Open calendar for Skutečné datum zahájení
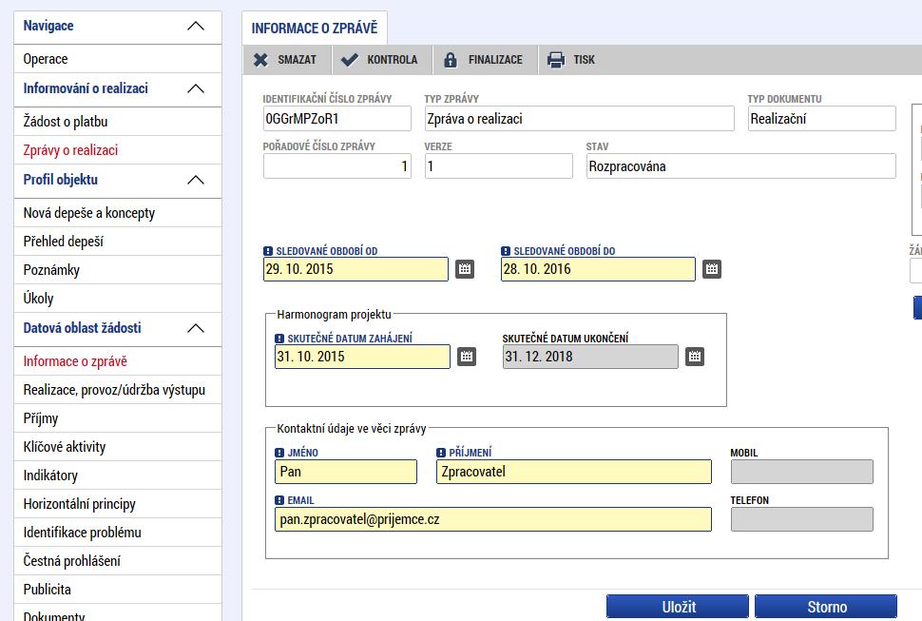922x621 pixels. pyautogui.click(x=467, y=357)
